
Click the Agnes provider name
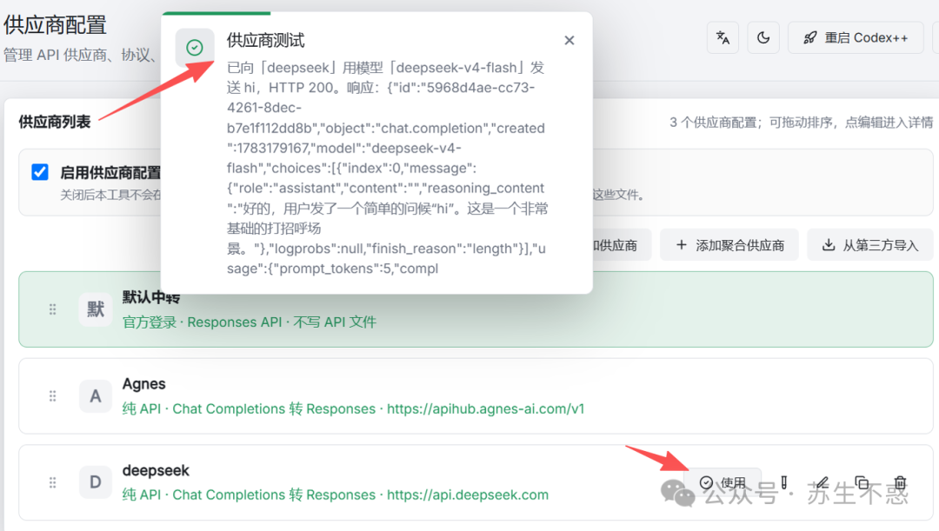(x=143, y=384)
